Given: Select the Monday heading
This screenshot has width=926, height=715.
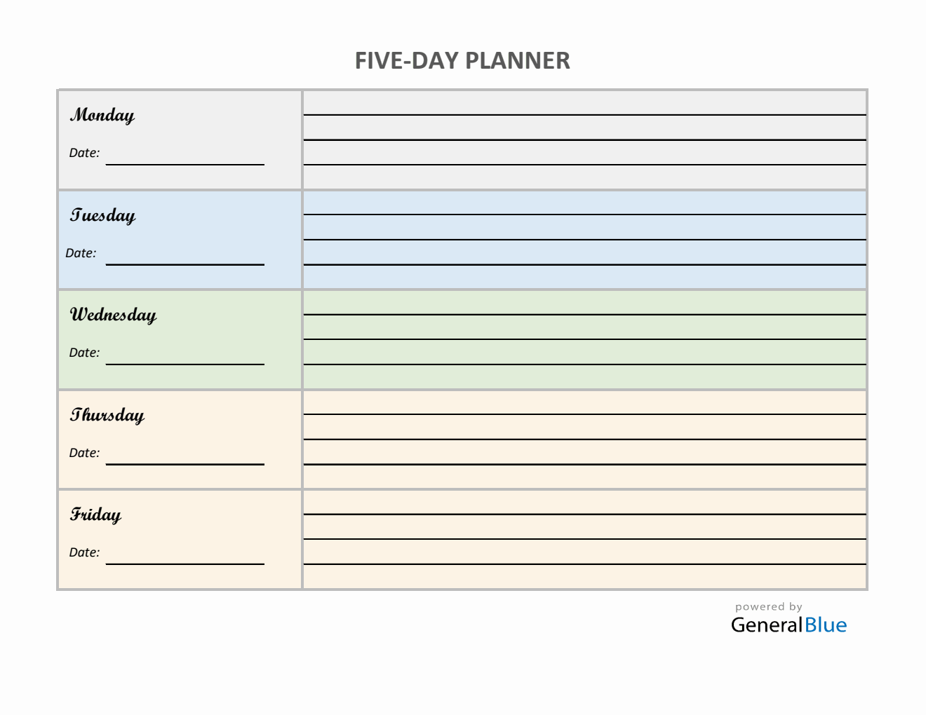Looking at the screenshot, I should (102, 115).
